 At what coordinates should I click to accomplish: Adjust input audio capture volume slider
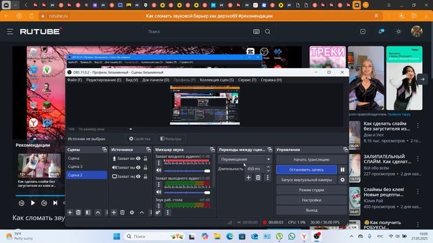click(x=187, y=171)
